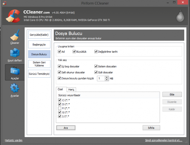Start search with Ara button
This screenshot has width=190, height=145.
(66, 128)
